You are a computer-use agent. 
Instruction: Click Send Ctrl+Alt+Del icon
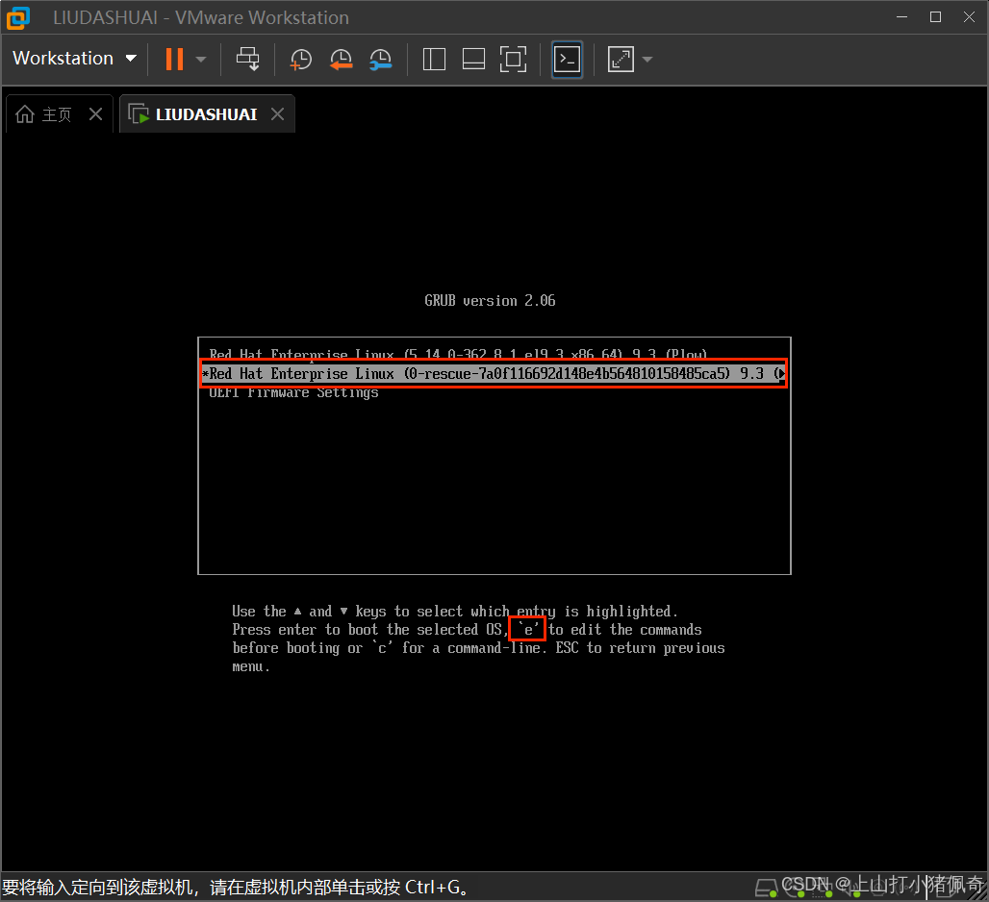click(x=248, y=60)
